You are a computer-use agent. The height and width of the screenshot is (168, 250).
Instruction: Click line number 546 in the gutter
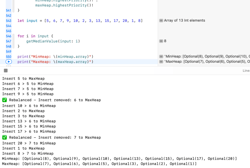click(8, 36)
